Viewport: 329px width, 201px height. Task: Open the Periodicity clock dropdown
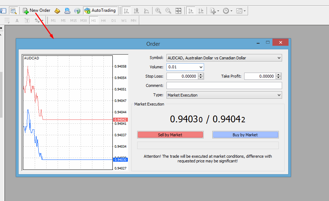pos(227,11)
